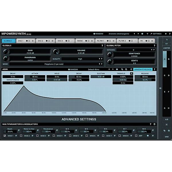Click the SEMITONES knob
The width and height of the screenshot is (172, 172).
click(110, 55)
